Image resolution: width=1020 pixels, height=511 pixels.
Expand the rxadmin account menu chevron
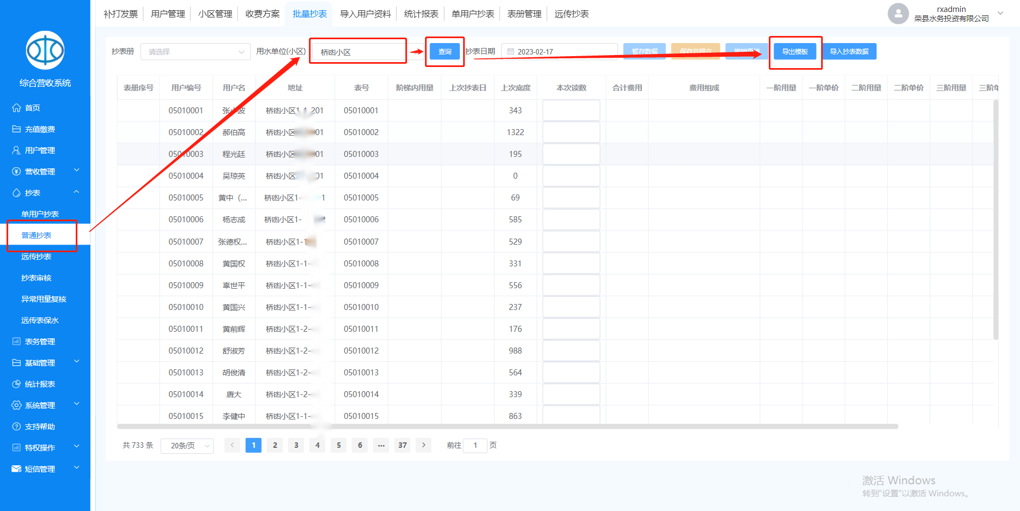coord(1000,13)
